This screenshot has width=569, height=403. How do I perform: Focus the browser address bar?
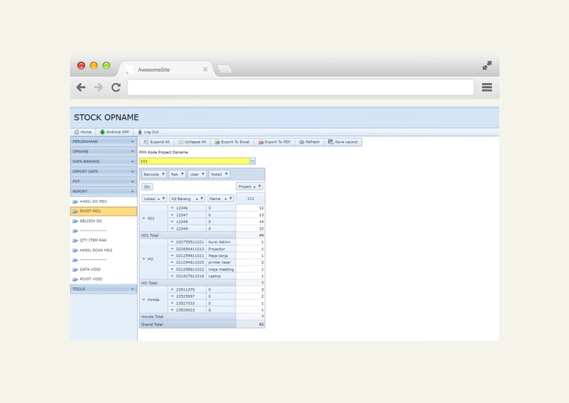301,87
